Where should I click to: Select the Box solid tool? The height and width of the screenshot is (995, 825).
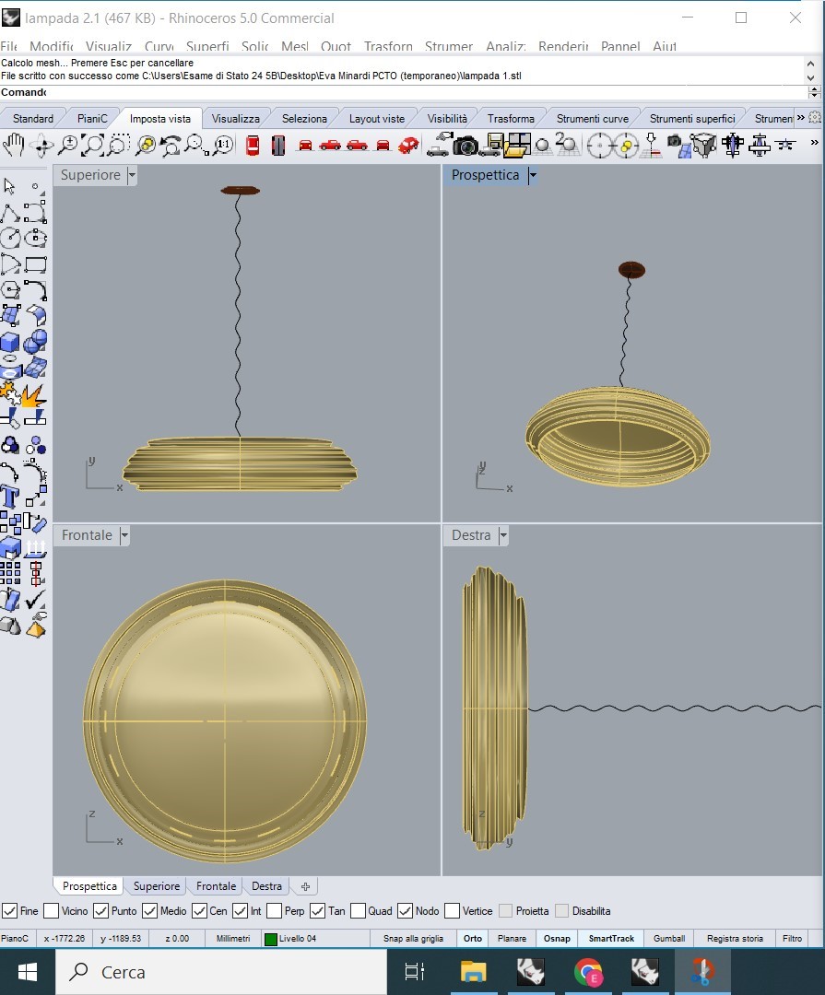(10, 344)
